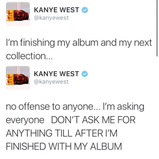
Task: Click the crown in the first avatar image
Action: pos(10,16)
